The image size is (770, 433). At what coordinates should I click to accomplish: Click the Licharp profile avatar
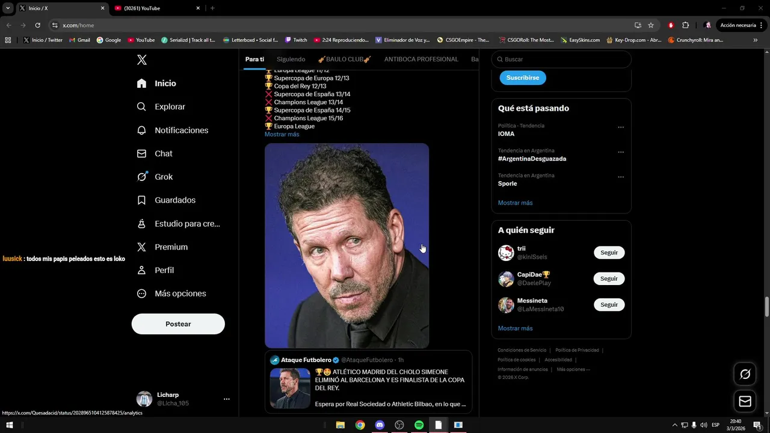144,399
